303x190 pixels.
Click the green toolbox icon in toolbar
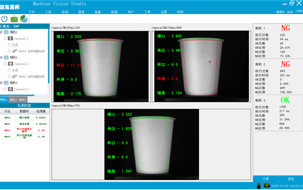click(x=14, y=19)
